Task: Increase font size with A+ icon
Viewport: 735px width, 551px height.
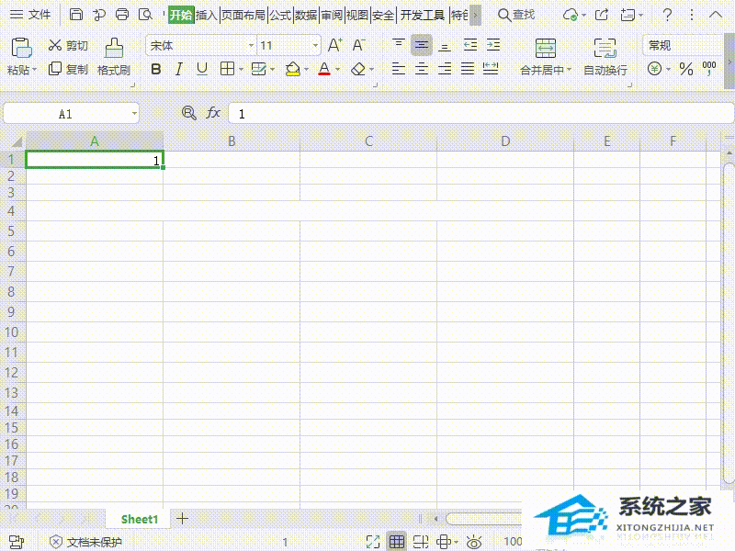Action: click(x=334, y=45)
